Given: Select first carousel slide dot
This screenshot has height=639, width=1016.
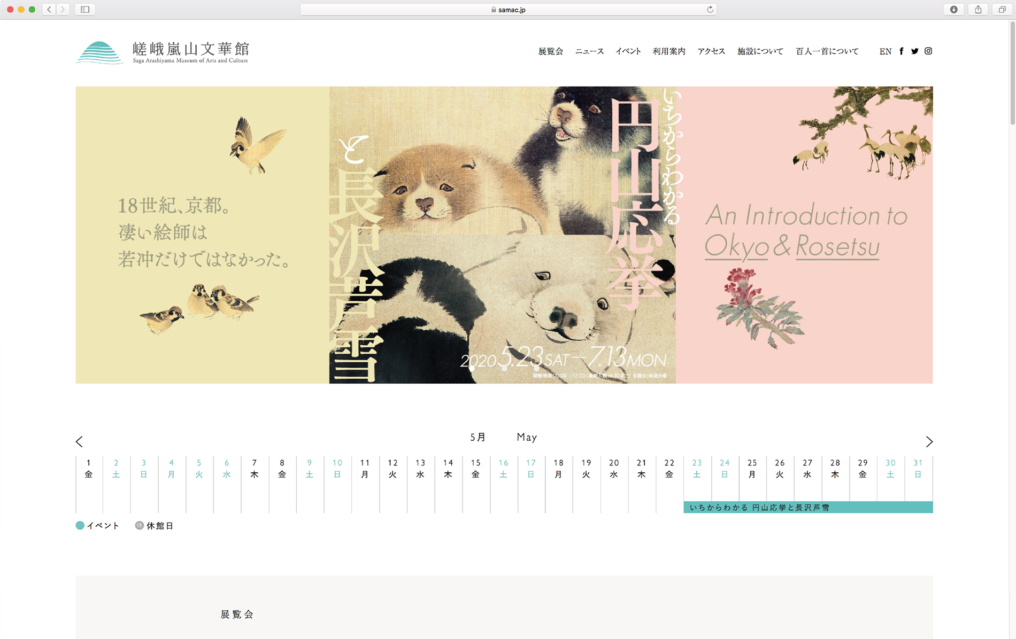Looking at the screenshot, I should click(472, 368).
